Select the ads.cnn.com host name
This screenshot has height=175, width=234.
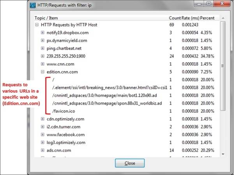59,150
